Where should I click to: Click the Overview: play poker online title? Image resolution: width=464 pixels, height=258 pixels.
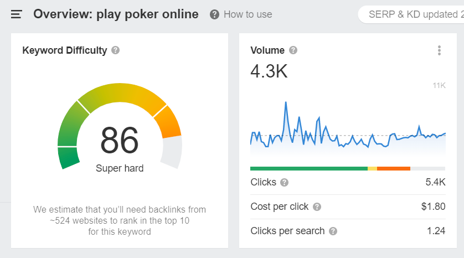point(116,14)
